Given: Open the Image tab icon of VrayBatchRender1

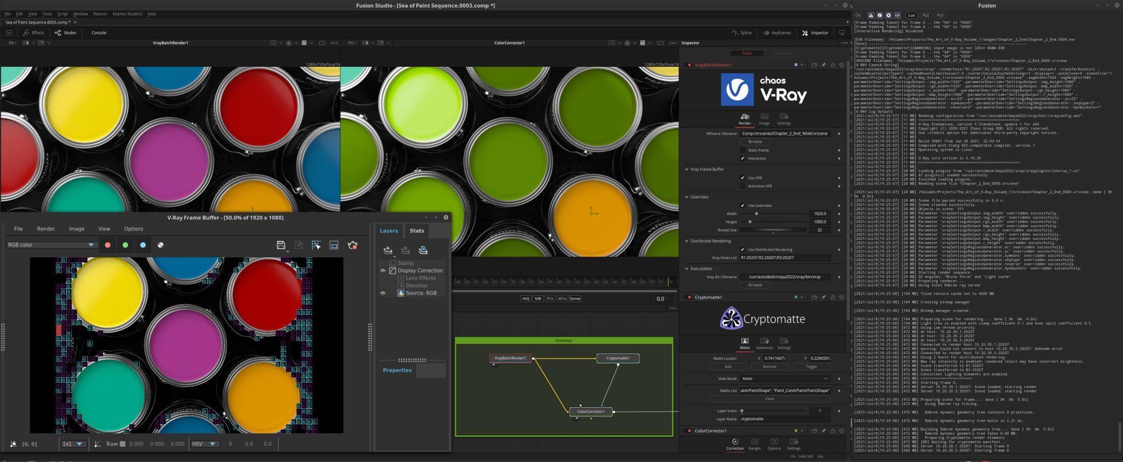Looking at the screenshot, I should [764, 119].
